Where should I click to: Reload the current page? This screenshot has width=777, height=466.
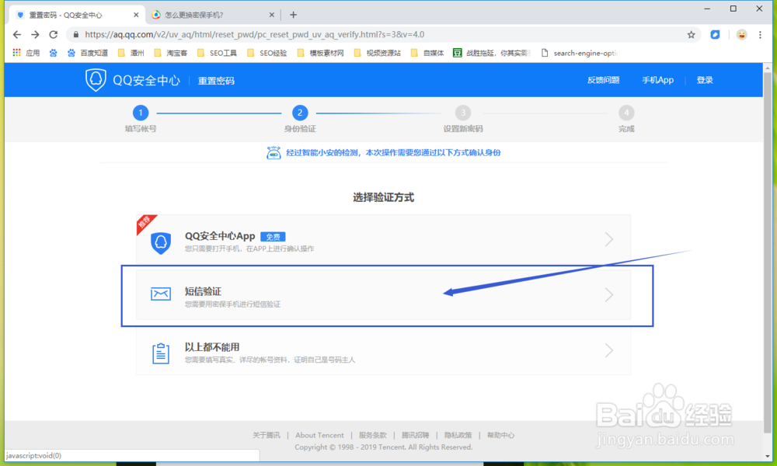[x=54, y=35]
